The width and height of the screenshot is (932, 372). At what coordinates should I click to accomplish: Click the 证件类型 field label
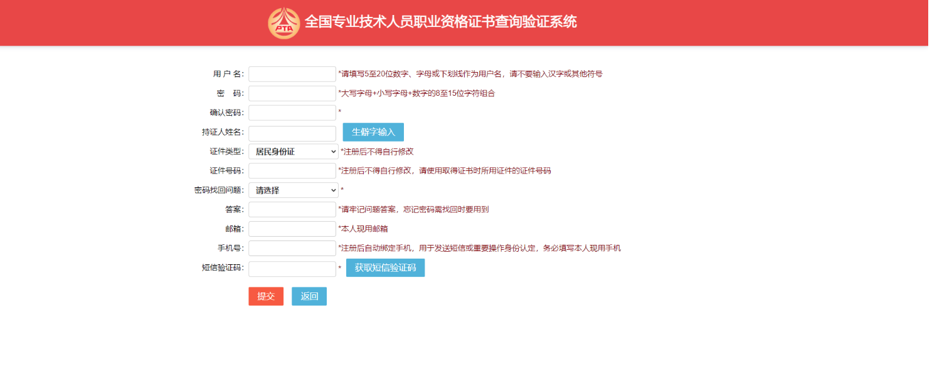click(x=226, y=152)
